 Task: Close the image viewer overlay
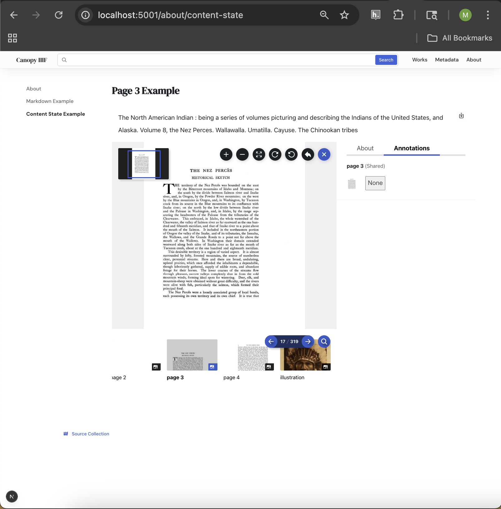[324, 154]
